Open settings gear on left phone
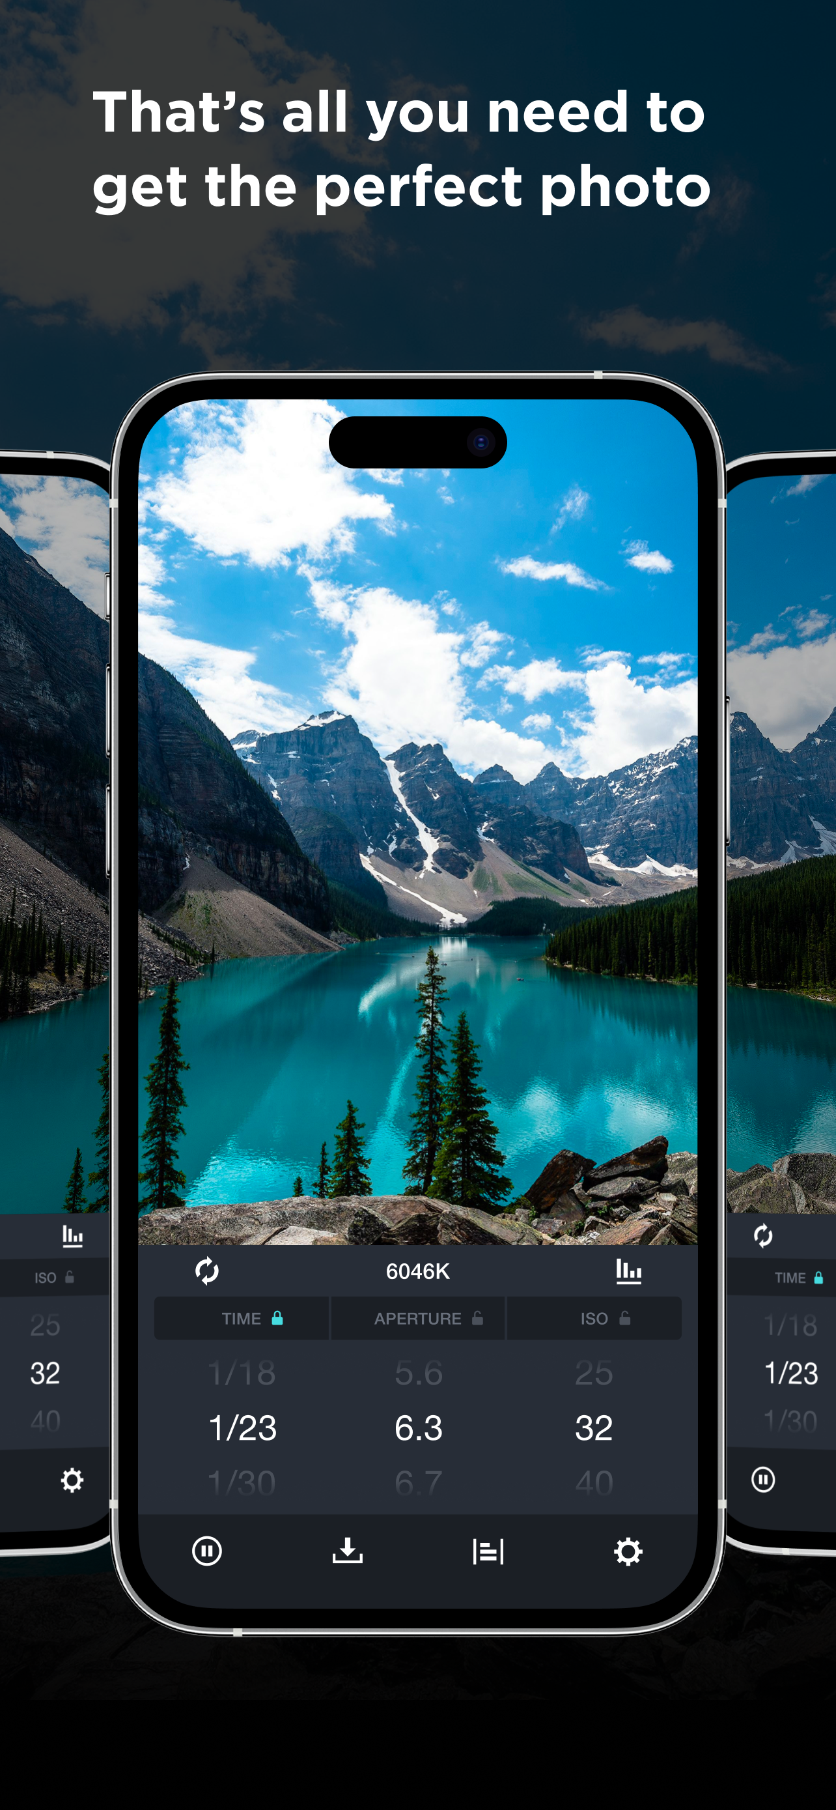 point(72,1480)
